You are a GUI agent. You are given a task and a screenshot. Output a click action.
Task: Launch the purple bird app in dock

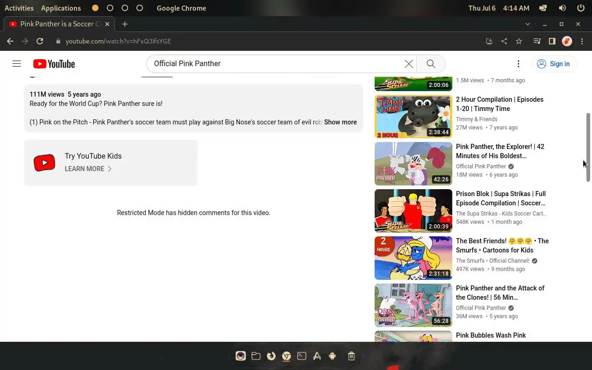(240, 356)
